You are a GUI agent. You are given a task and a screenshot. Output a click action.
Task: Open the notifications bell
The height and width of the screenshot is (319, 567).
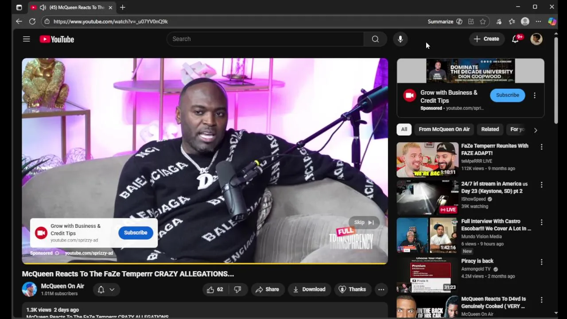515,39
